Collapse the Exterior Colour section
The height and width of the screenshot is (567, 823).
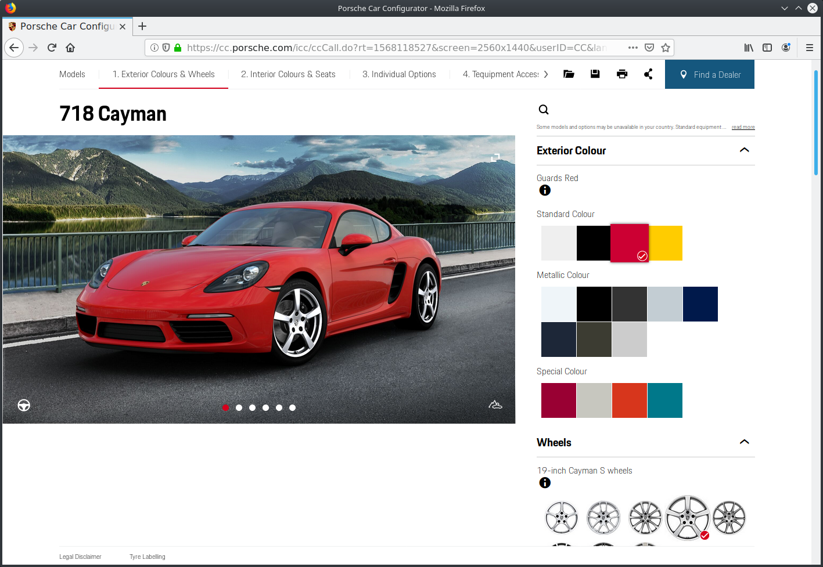pyautogui.click(x=744, y=150)
